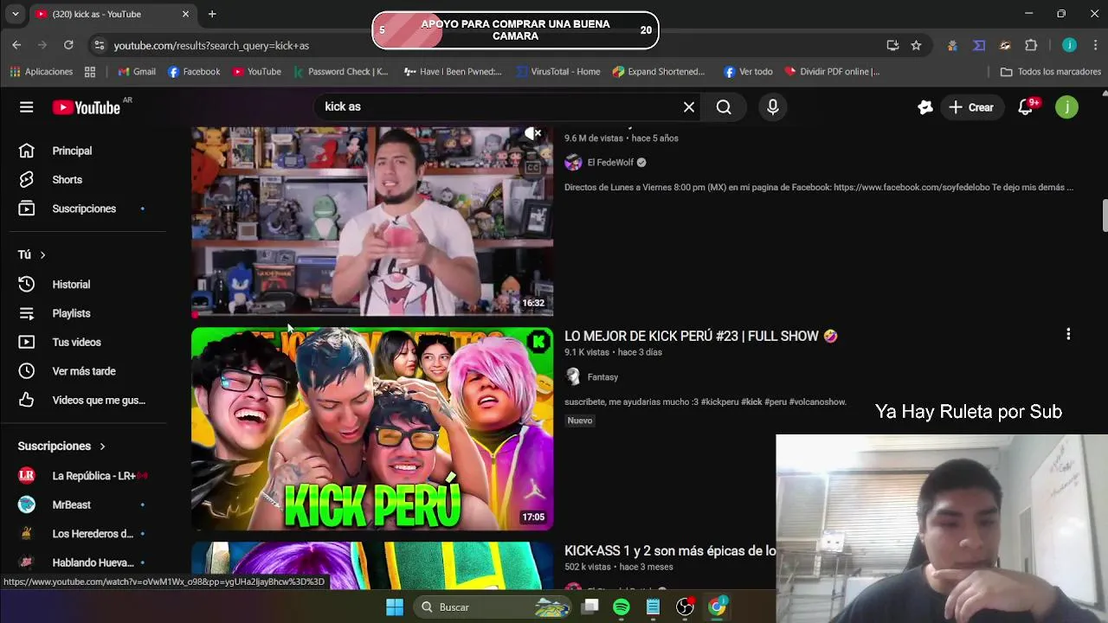The image size is (1108, 623).
Task: Open the KICK-ASS 1 y 2 video title
Action: pos(670,550)
